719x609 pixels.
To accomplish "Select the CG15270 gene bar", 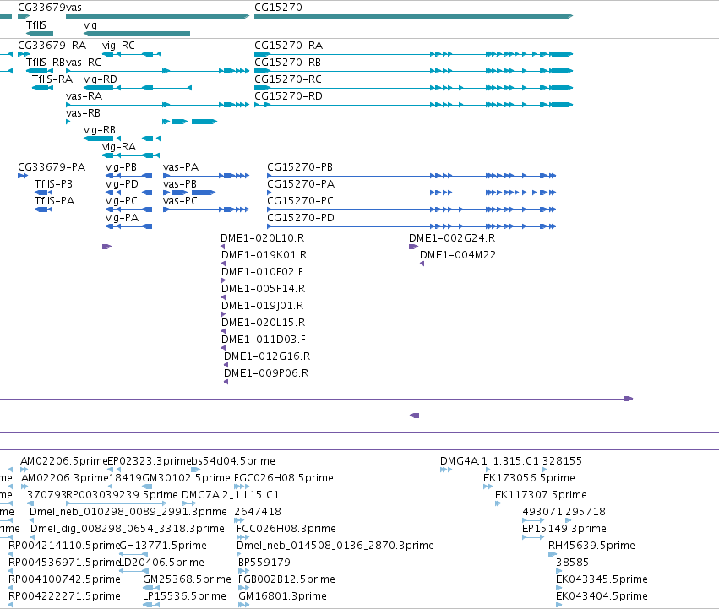I will coord(414,16).
